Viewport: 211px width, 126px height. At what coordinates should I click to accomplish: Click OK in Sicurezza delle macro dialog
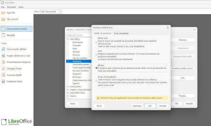150,106
